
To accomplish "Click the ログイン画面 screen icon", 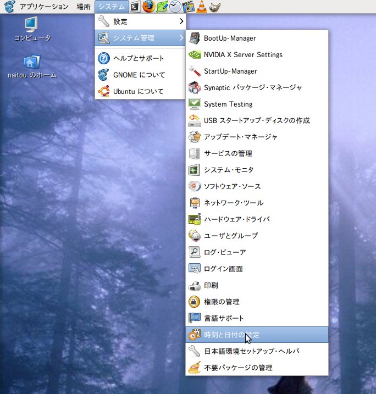I will click(x=195, y=269).
